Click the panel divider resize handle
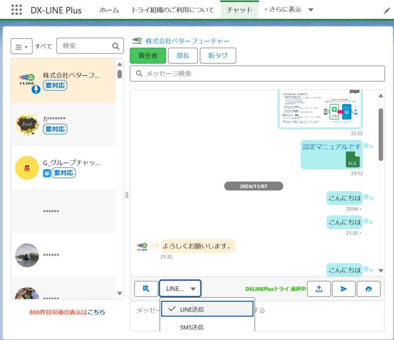The image size is (394, 340). pyautogui.click(x=127, y=196)
